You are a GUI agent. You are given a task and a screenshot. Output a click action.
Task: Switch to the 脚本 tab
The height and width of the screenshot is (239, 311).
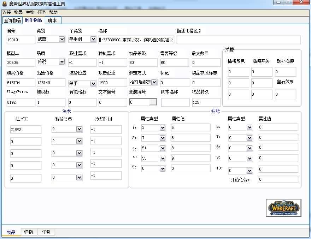52,20
